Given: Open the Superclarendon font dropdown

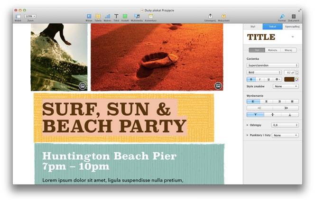Looking at the screenshot, I should coord(273,65).
